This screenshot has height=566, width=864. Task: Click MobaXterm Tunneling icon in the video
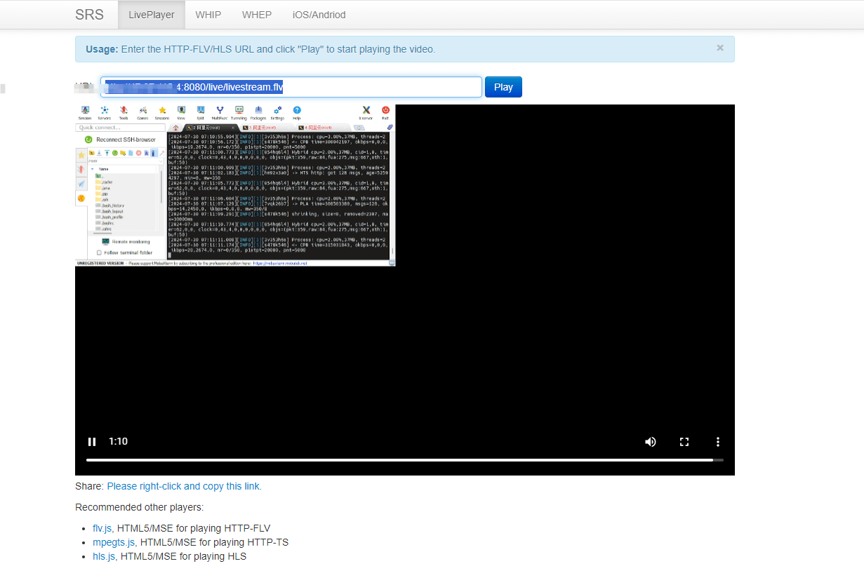[x=239, y=112]
